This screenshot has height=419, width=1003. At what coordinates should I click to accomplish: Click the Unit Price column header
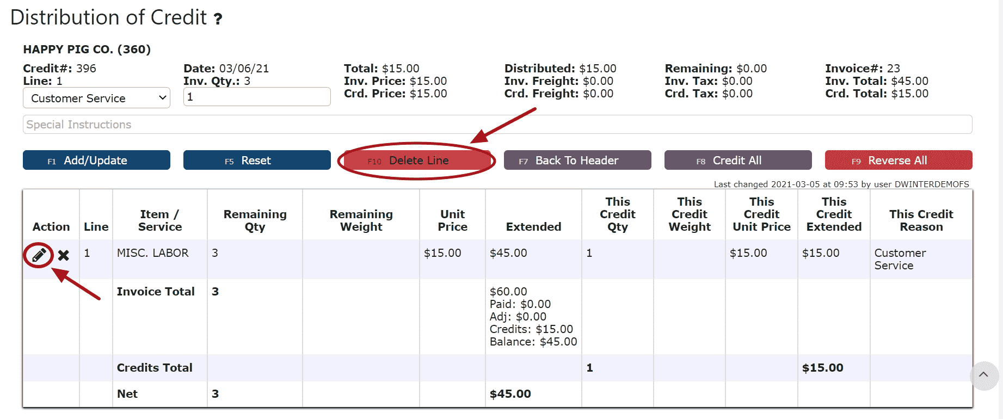point(452,220)
